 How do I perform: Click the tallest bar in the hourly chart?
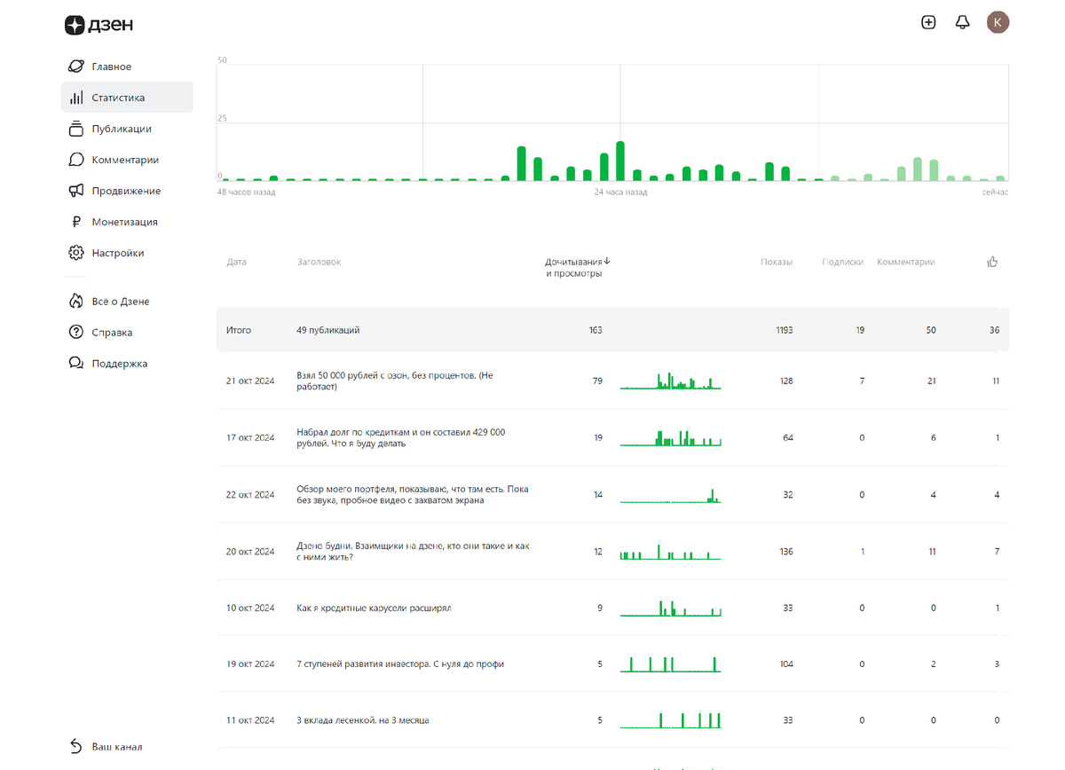click(x=620, y=161)
